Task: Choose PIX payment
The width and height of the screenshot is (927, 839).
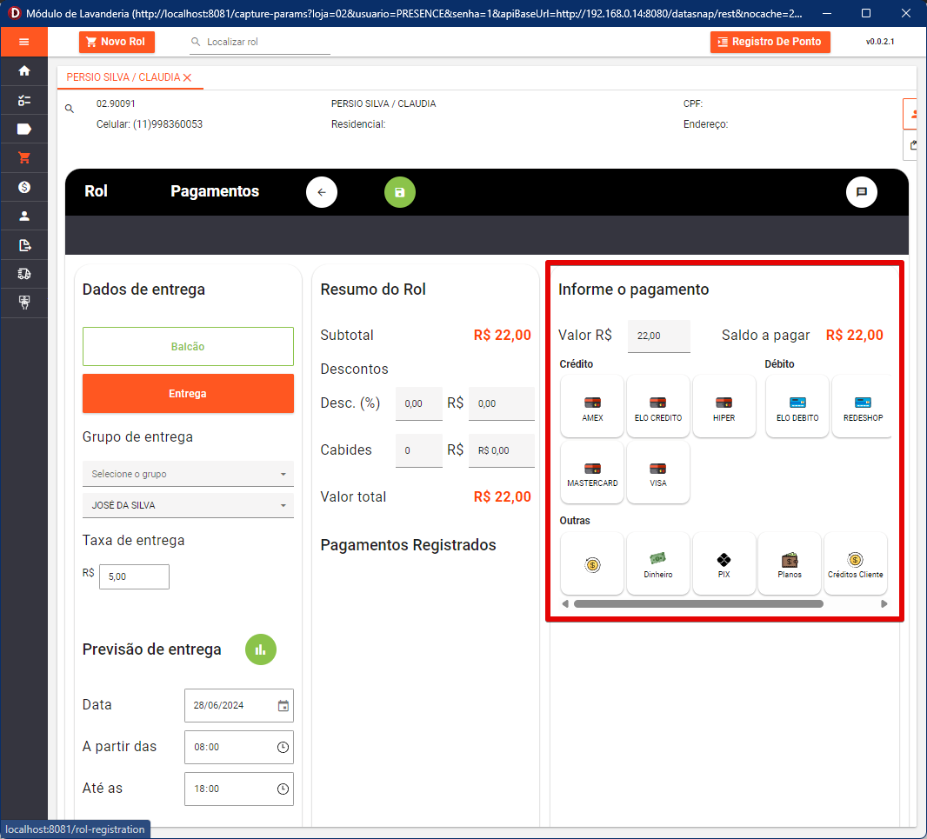Action: [724, 564]
